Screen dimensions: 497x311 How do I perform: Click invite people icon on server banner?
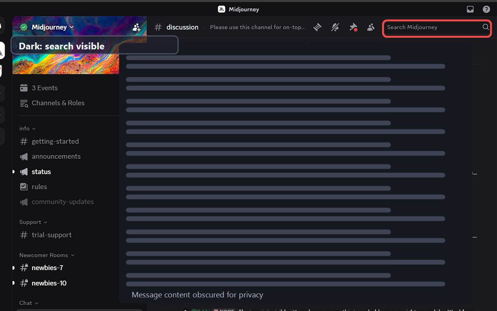coord(137,27)
